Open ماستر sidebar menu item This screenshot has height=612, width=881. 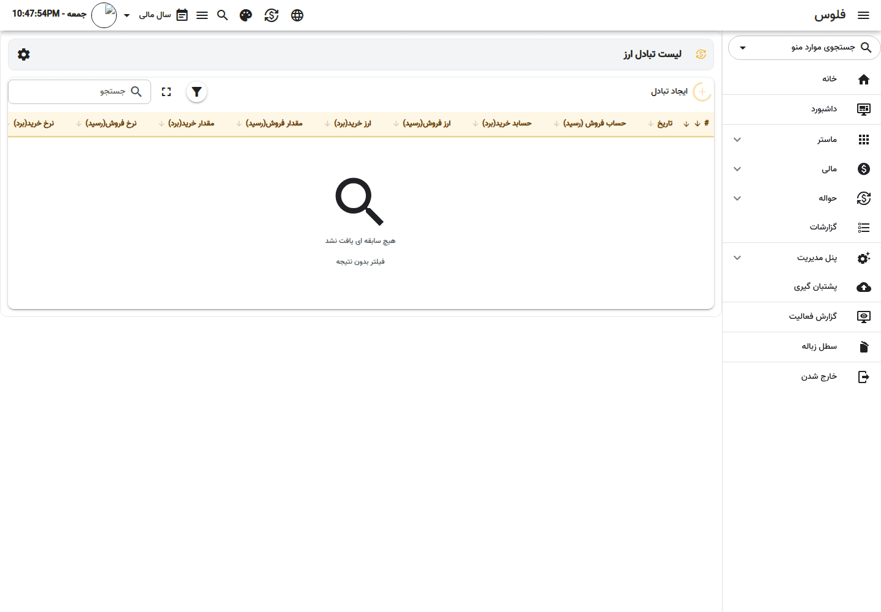point(801,140)
